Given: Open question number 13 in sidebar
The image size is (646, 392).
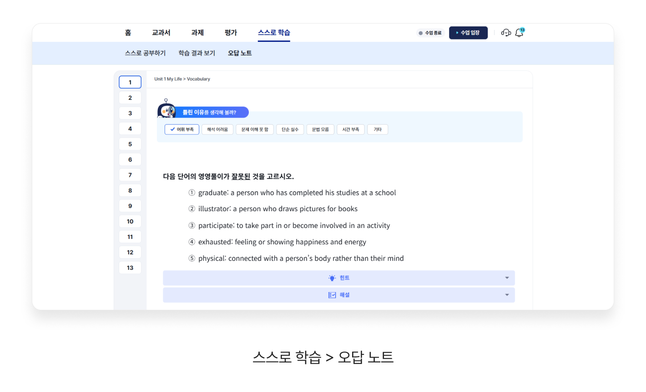Looking at the screenshot, I should click(130, 268).
